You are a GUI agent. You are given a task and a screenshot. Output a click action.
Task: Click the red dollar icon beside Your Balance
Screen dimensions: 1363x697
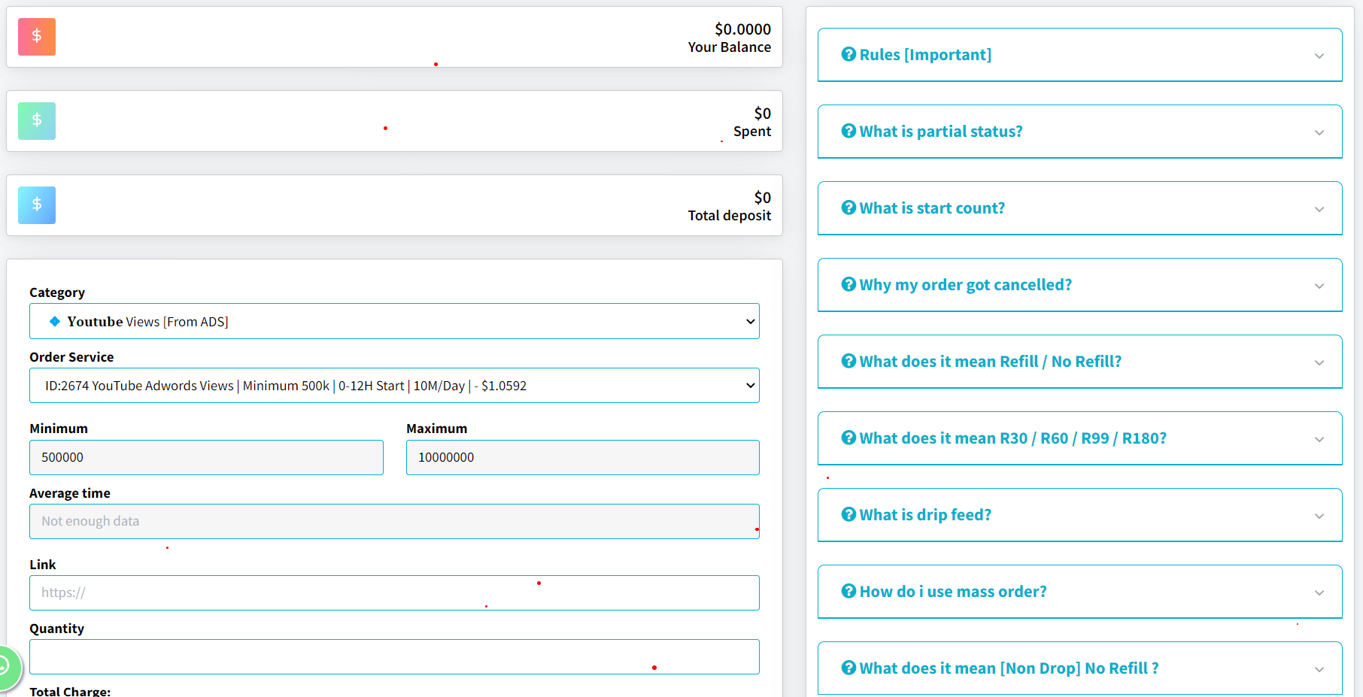click(x=37, y=37)
